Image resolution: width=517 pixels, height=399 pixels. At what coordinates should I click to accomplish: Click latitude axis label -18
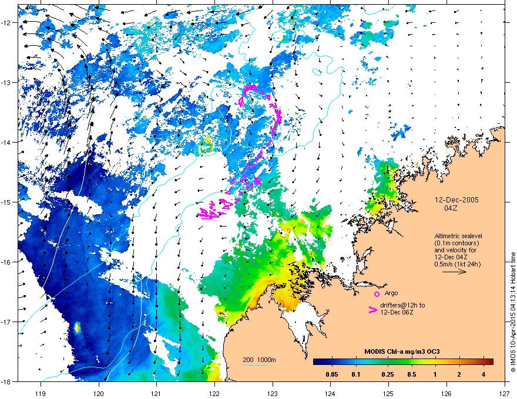pyautogui.click(x=6, y=381)
